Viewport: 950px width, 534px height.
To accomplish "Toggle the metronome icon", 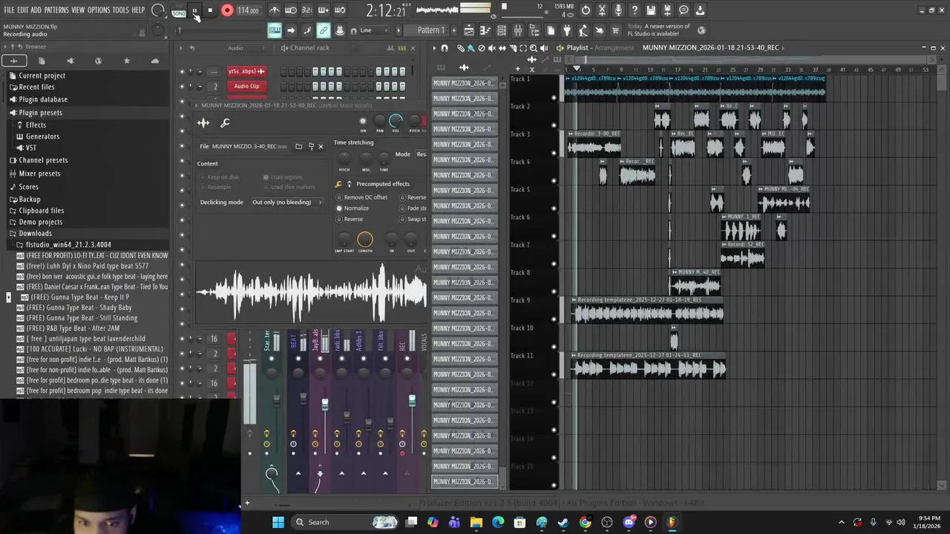I will [275, 10].
